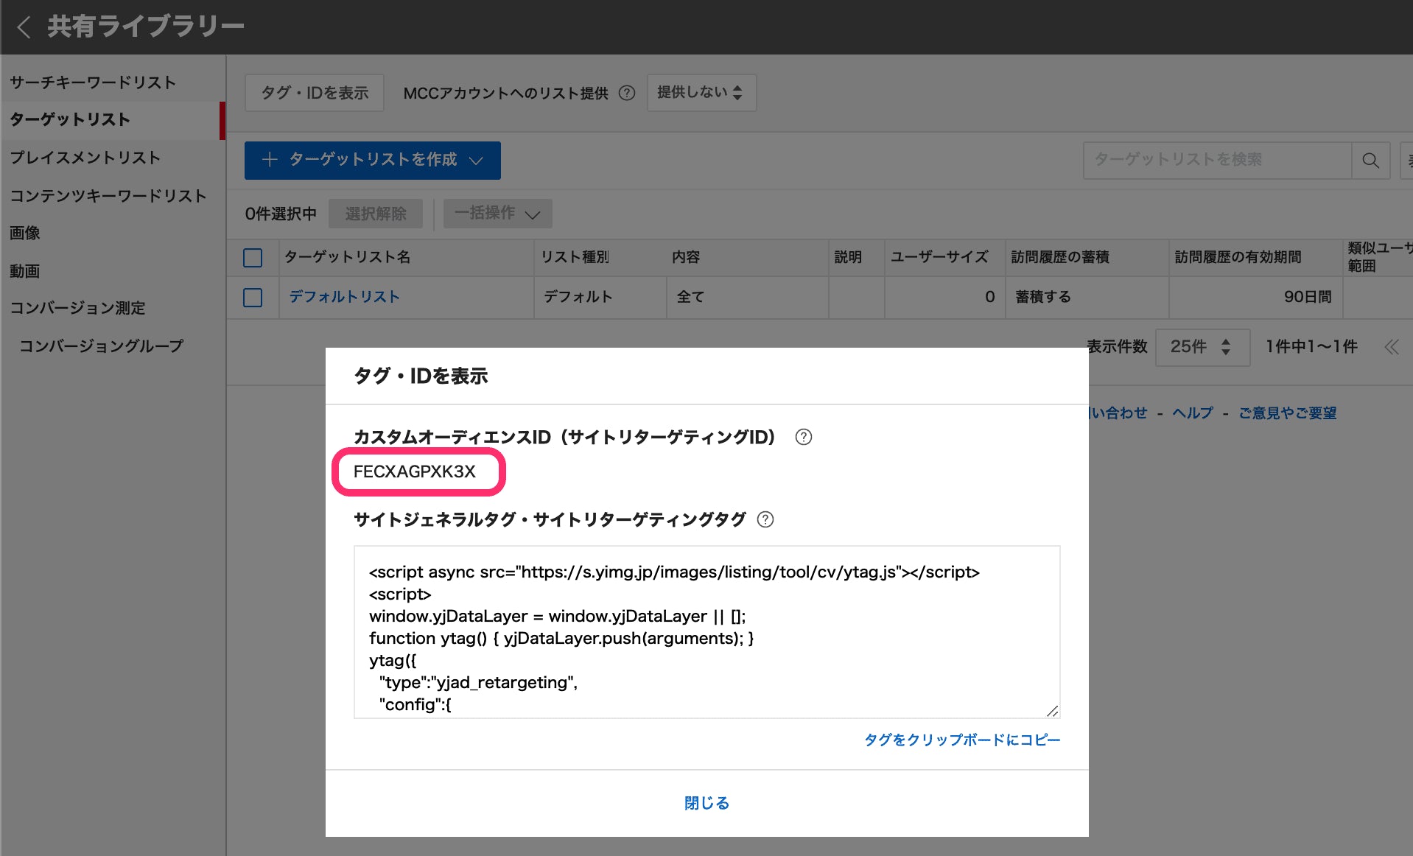Screen dimensions: 1413x856
Task: Select ターゲットリスト in sidebar
Action: click(x=70, y=119)
